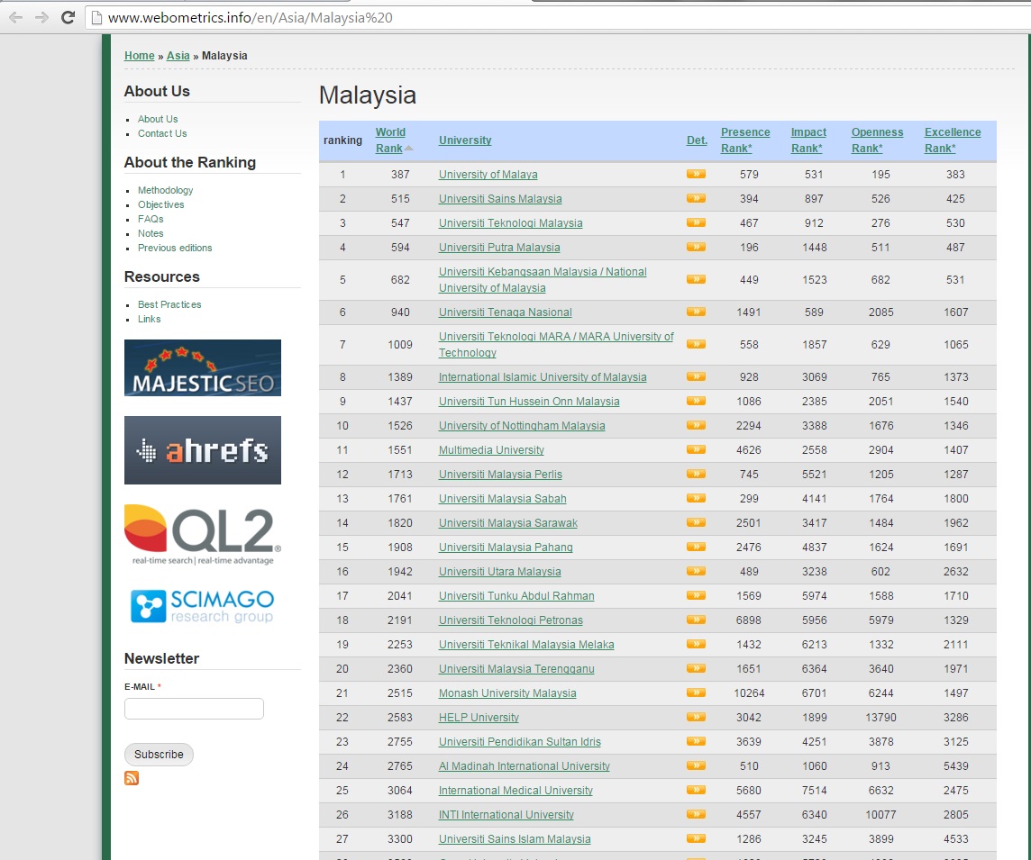Click the RSS feed icon below Subscribe
The width and height of the screenshot is (1031, 860).
[x=132, y=778]
